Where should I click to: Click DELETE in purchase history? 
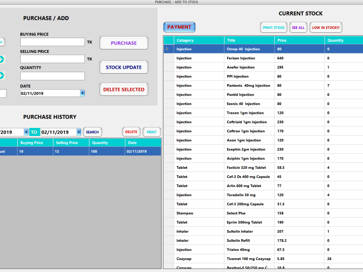click(x=131, y=132)
